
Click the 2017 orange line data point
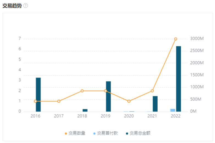pos(59,101)
